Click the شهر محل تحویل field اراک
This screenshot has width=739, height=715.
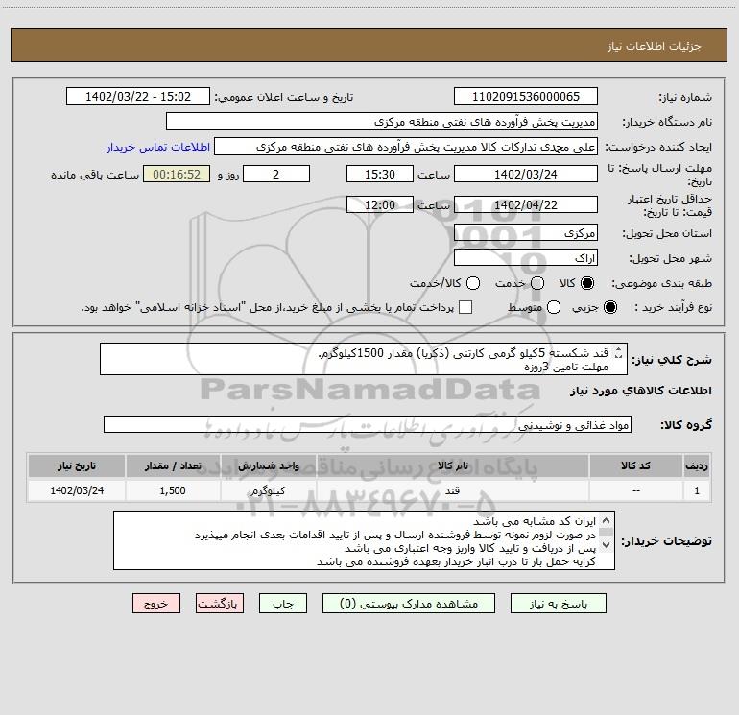pos(526,258)
